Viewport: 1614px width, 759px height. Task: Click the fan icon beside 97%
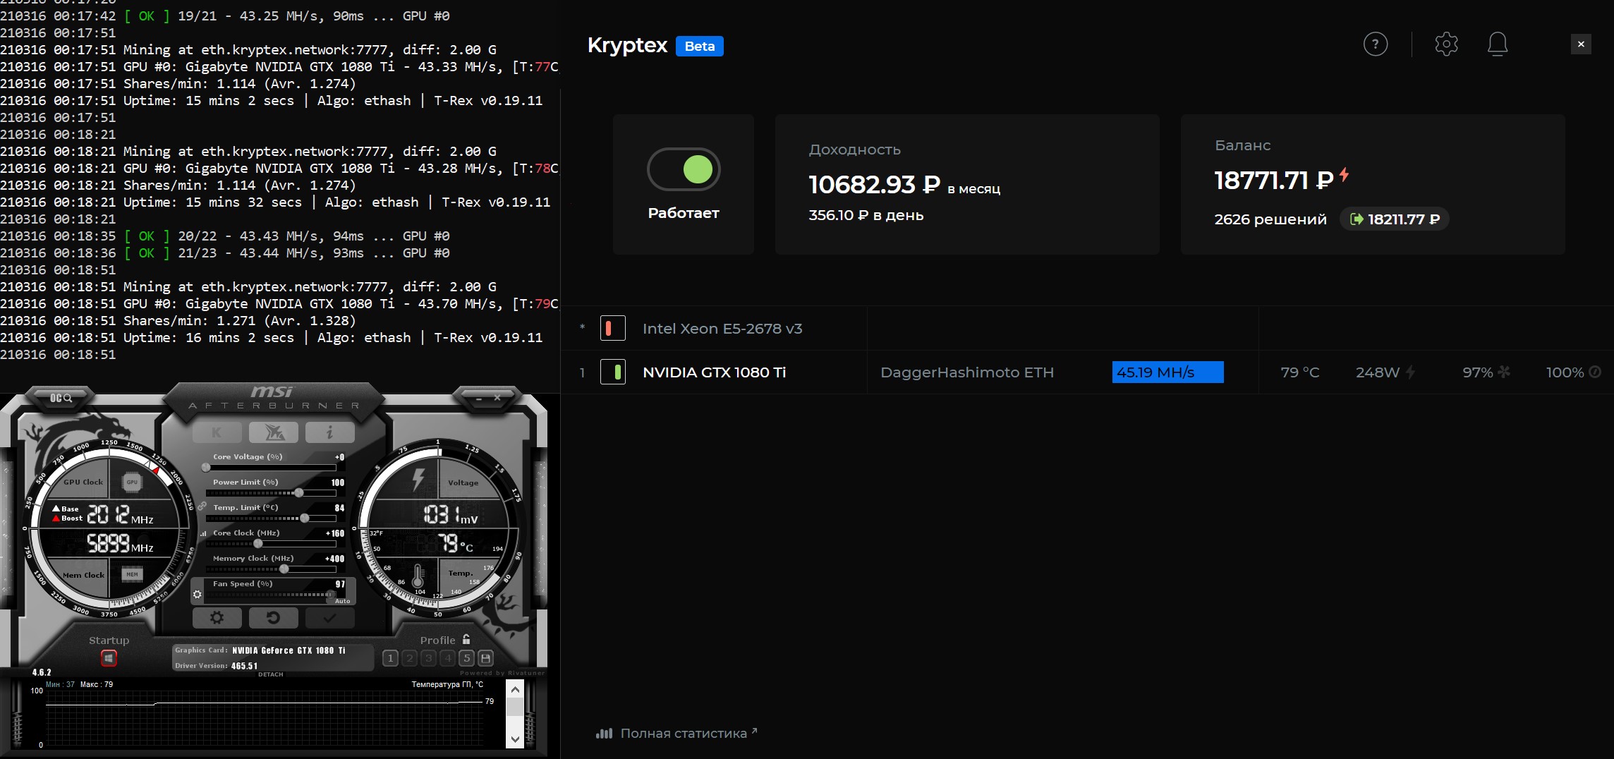point(1504,372)
